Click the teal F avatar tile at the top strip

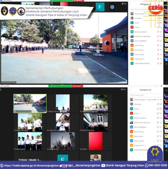100,7
